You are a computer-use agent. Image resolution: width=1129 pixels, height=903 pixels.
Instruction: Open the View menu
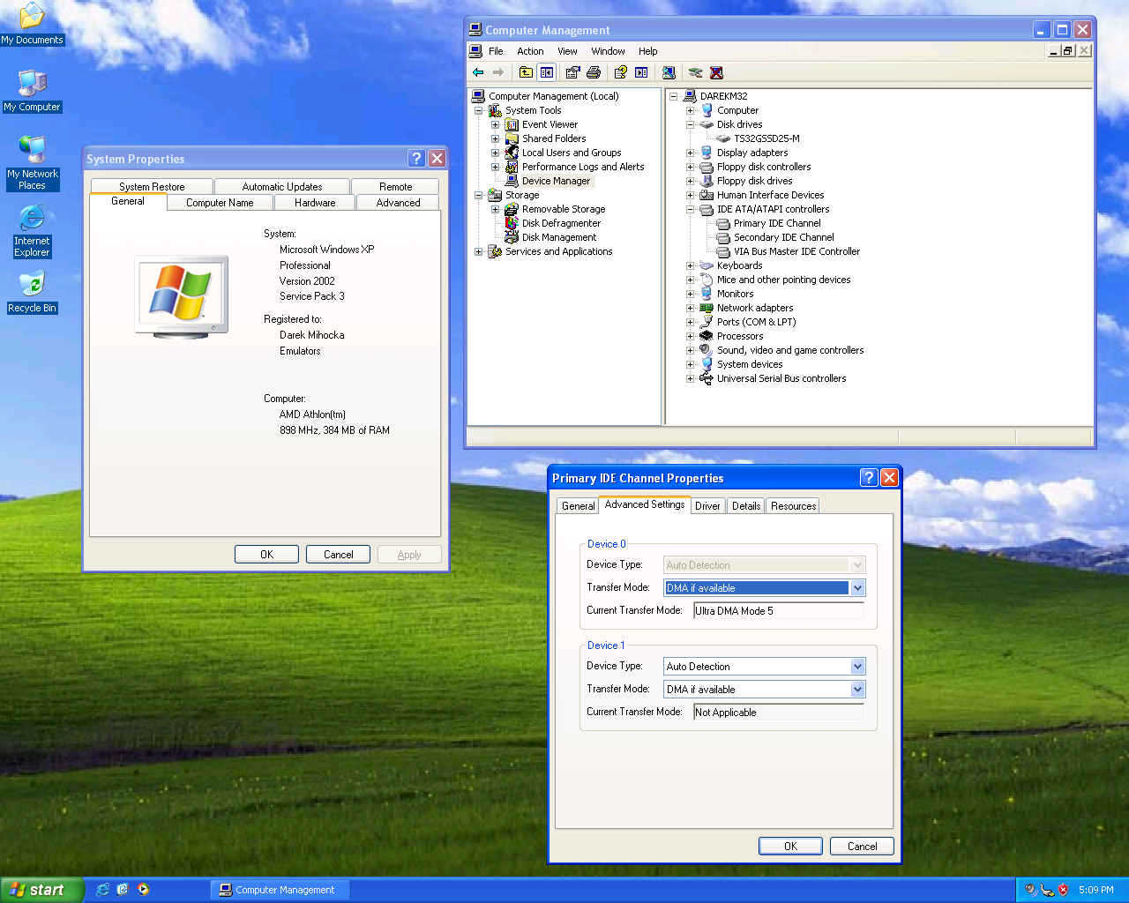pos(567,51)
